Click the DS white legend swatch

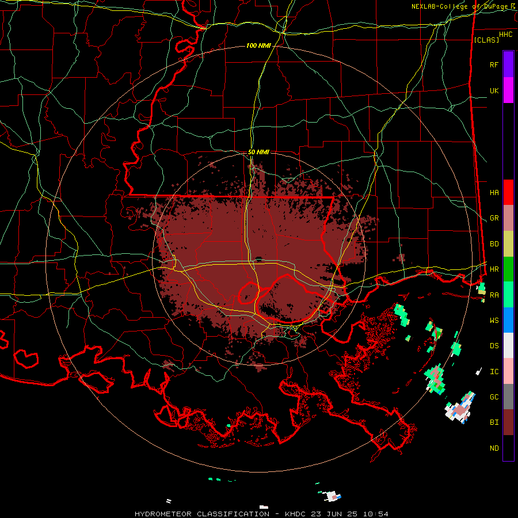(x=508, y=345)
